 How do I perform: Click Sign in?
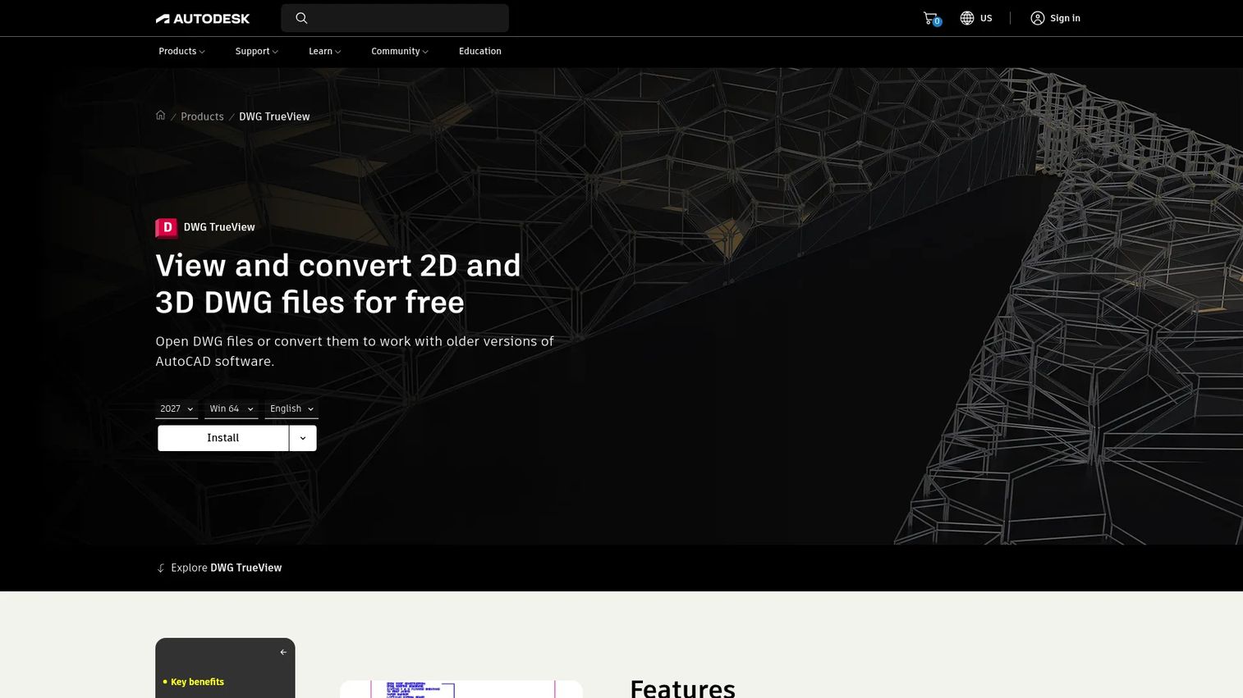point(1065,18)
